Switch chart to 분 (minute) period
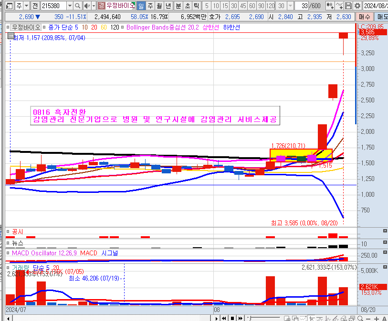This screenshot has width=388, height=321. [x=178, y=6]
